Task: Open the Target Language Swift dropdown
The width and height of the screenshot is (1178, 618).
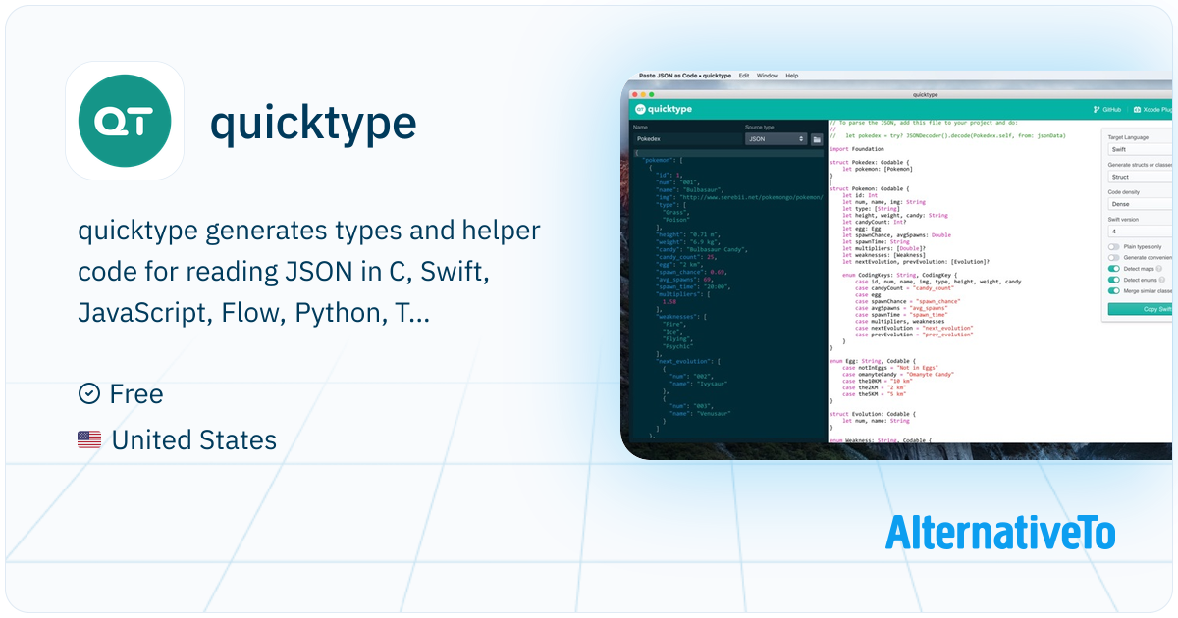Action: click(x=1140, y=149)
